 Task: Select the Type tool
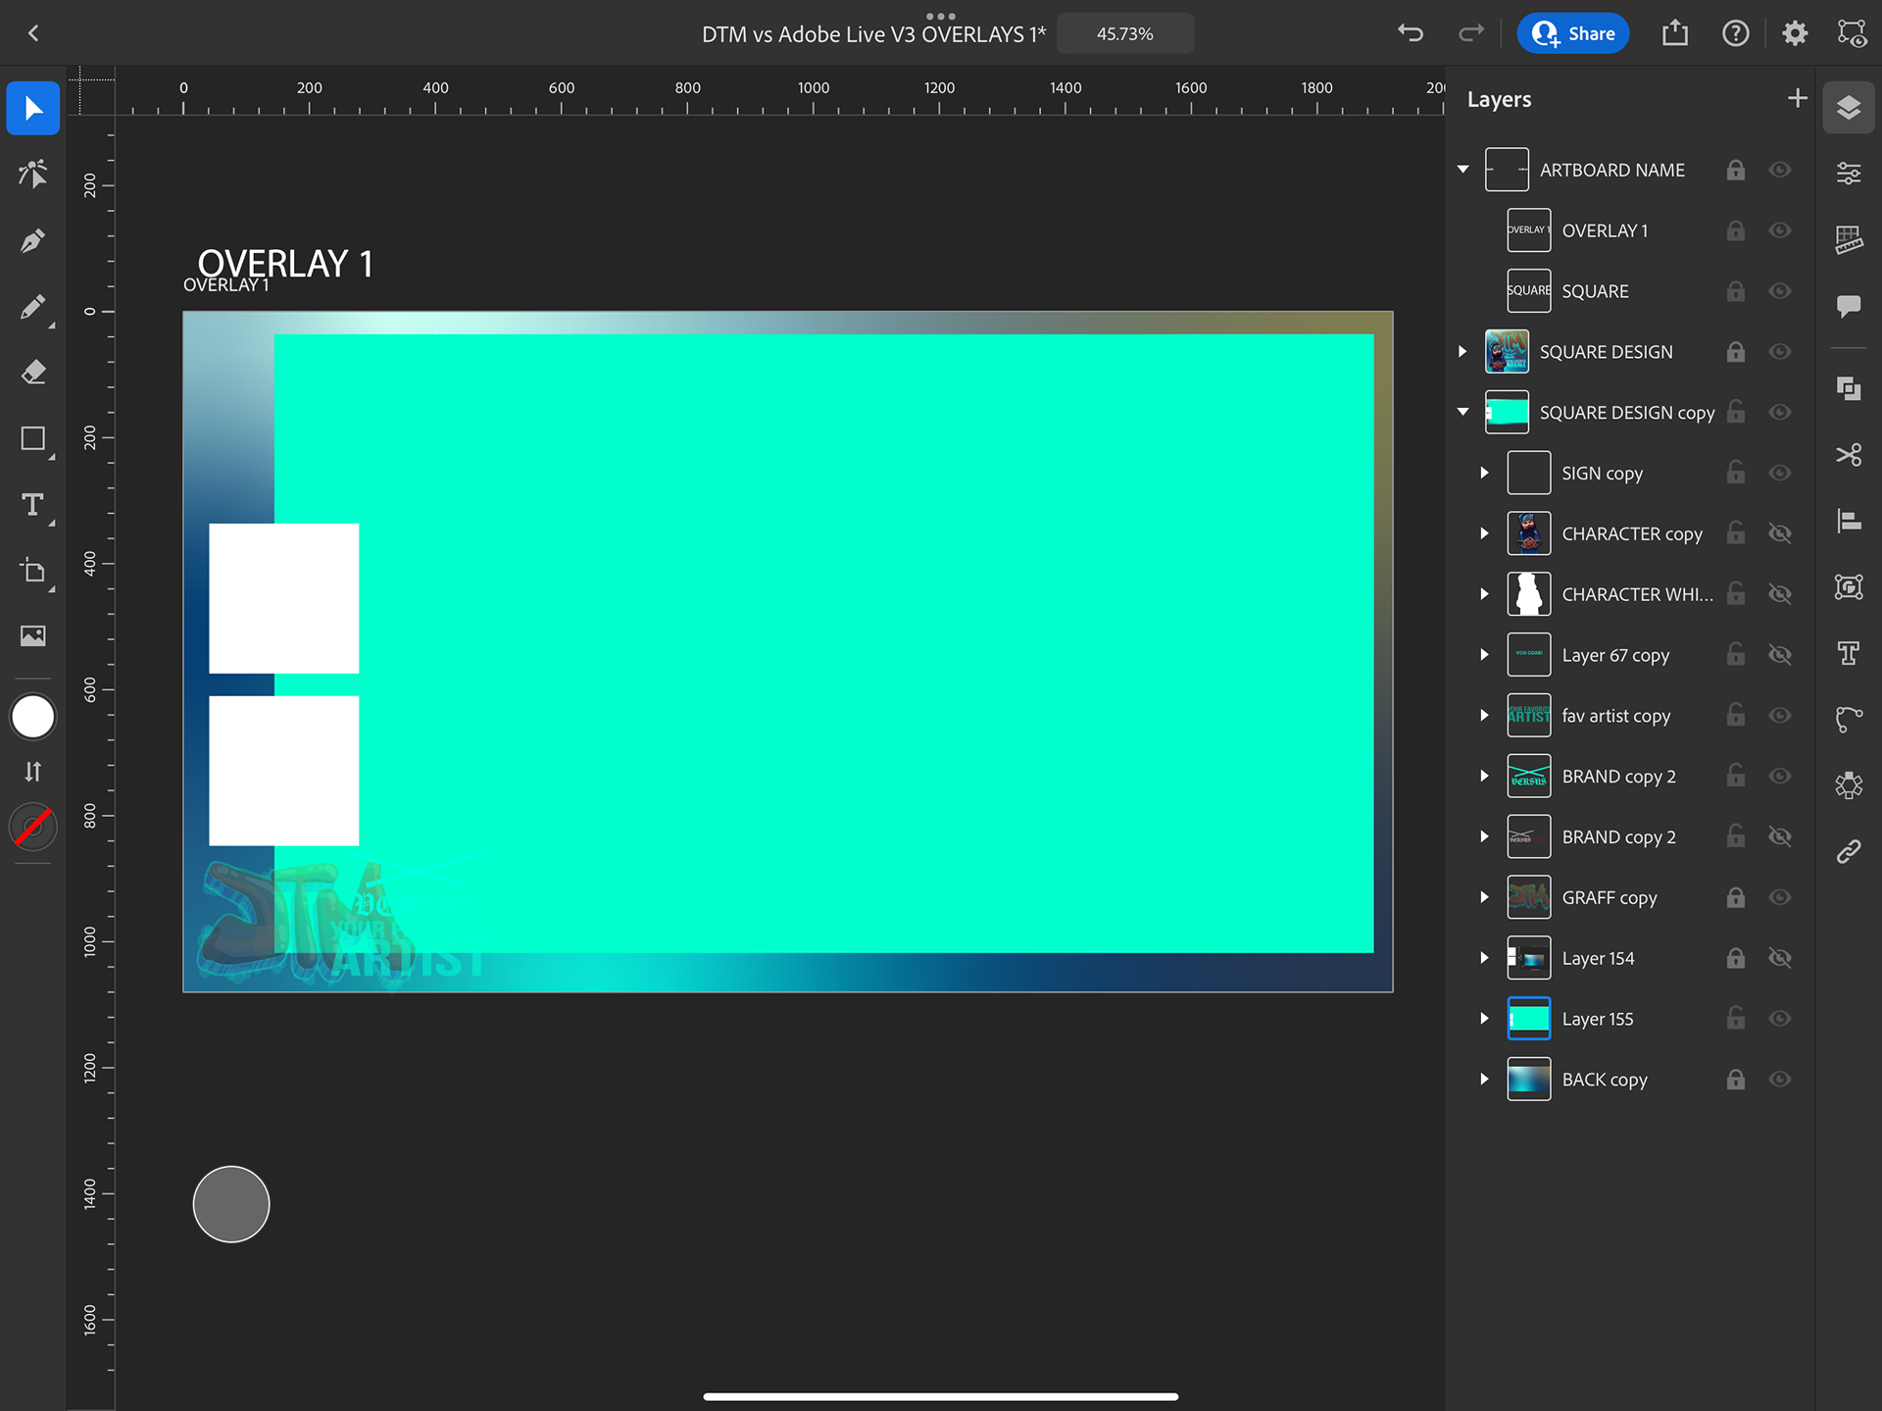coord(33,505)
